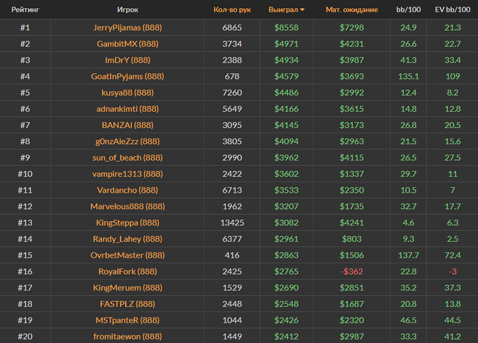Click the sort arrow next to Выиграл
This screenshot has width=478, height=343.
[x=303, y=10]
